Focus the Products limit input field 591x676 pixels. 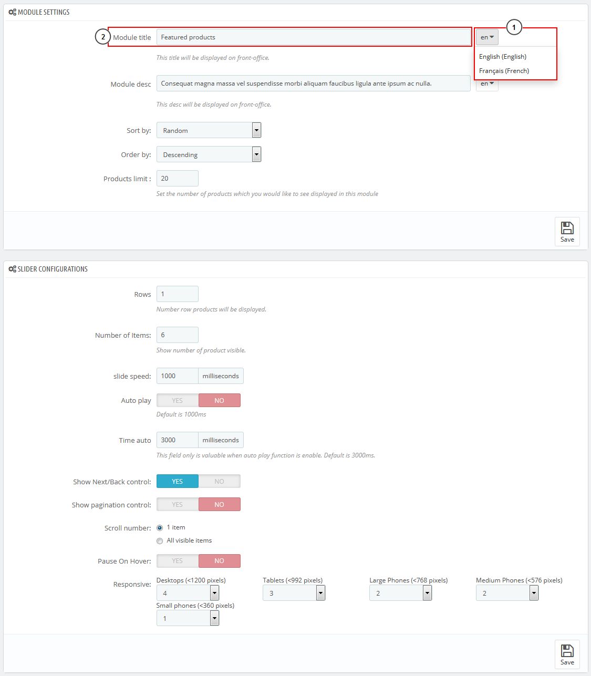pyautogui.click(x=178, y=179)
